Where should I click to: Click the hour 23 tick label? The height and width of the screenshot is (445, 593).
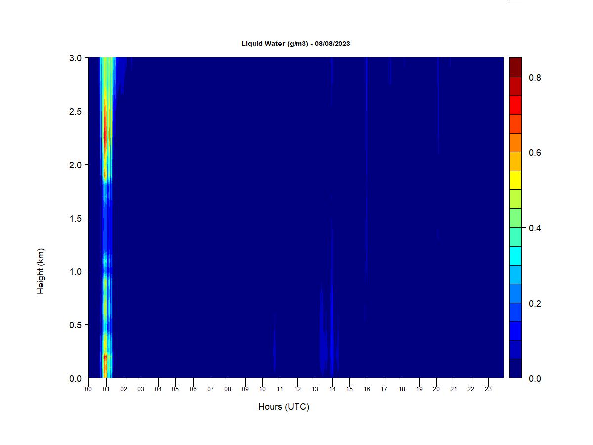[488, 389]
